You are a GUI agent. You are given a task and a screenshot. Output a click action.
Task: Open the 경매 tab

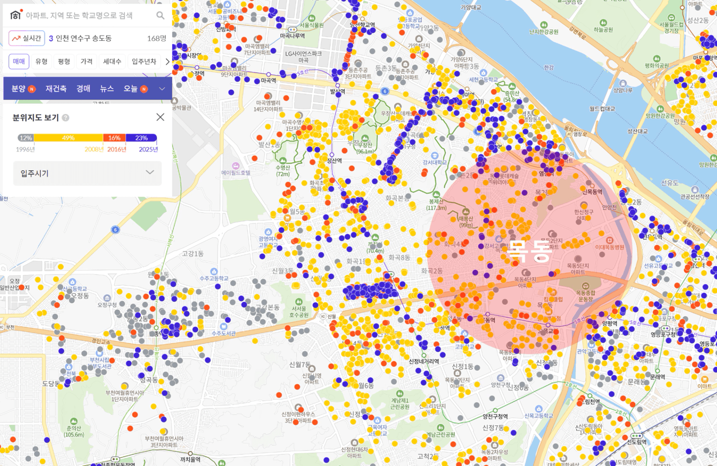pyautogui.click(x=83, y=89)
